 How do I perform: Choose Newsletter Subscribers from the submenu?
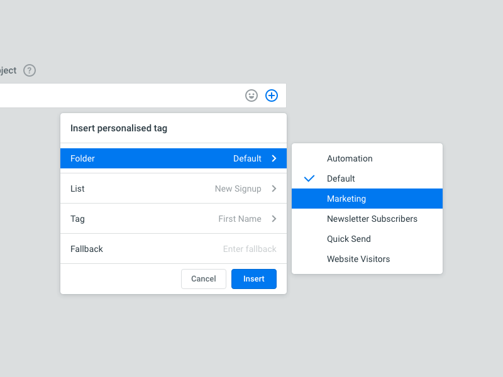372,219
